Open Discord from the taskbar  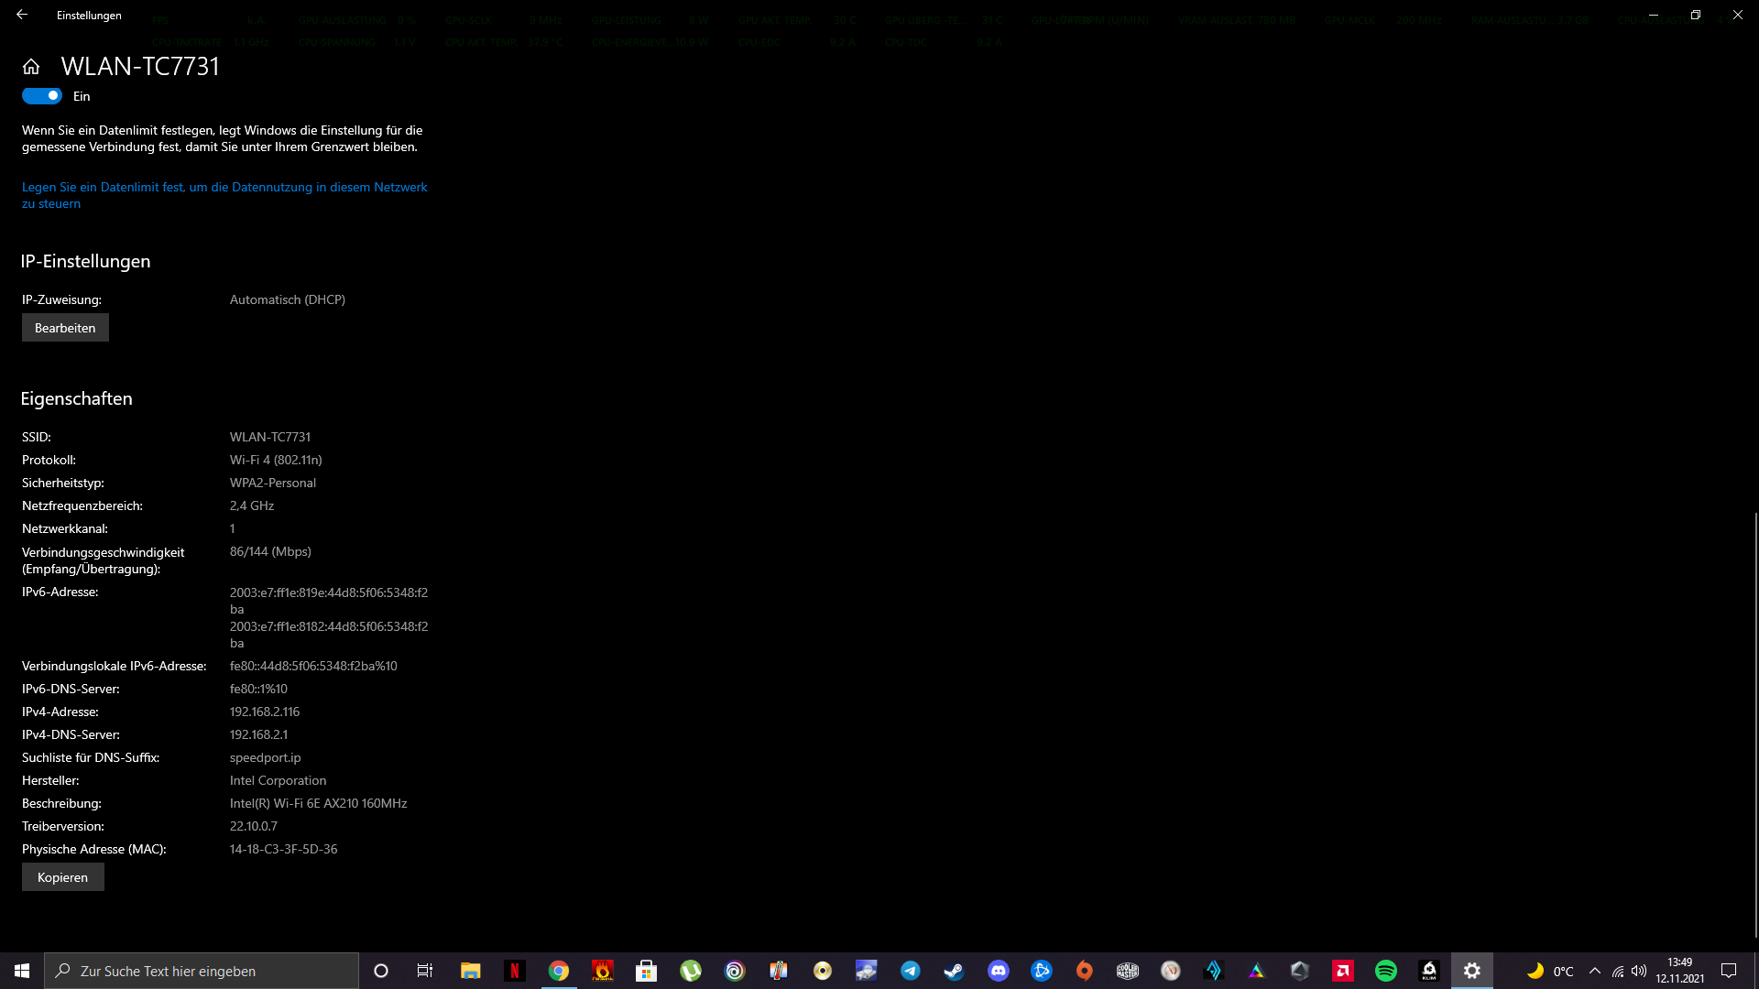(998, 971)
